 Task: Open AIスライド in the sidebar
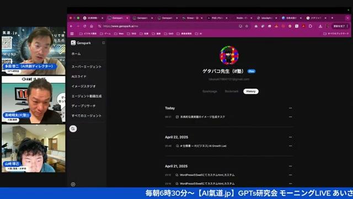pyautogui.click(x=79, y=76)
